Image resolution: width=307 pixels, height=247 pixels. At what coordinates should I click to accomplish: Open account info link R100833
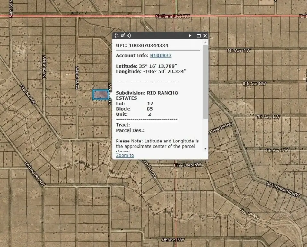point(161,55)
